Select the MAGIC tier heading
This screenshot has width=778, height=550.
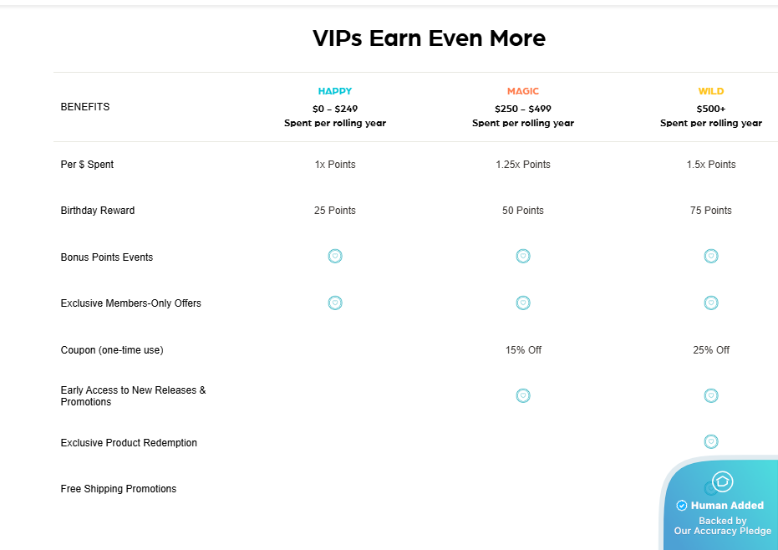point(523,91)
